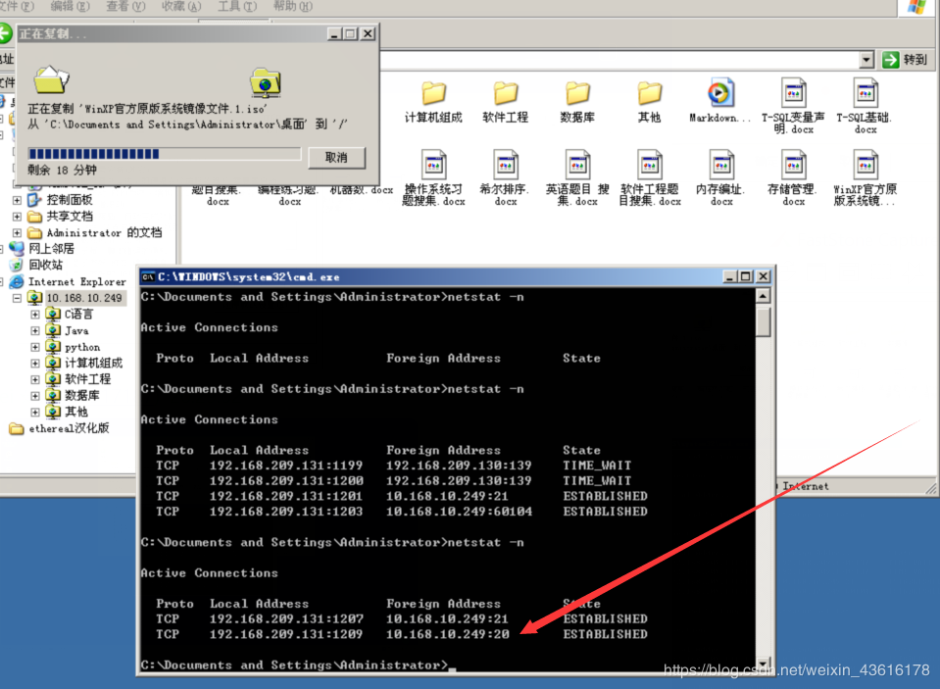Select 10.168.10.249 FTP site in tree
The width and height of the screenshot is (940, 689).
click(x=84, y=298)
